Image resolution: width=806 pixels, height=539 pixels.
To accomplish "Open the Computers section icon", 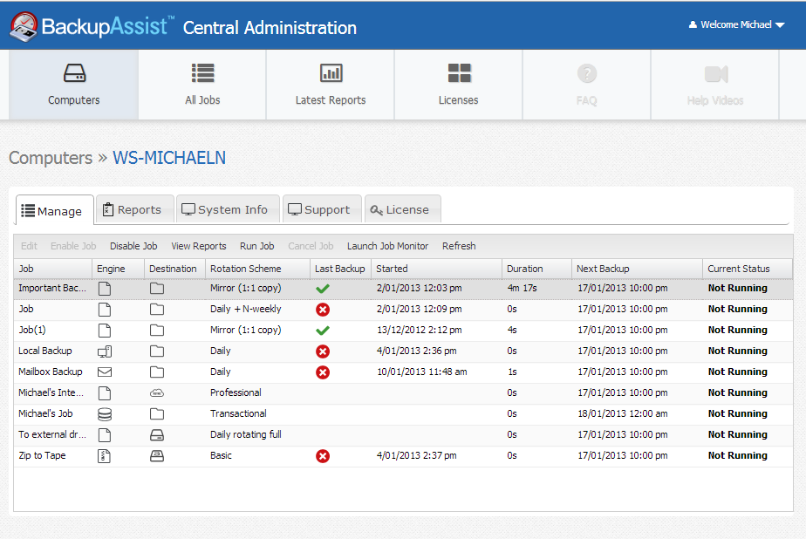I will 74,73.
